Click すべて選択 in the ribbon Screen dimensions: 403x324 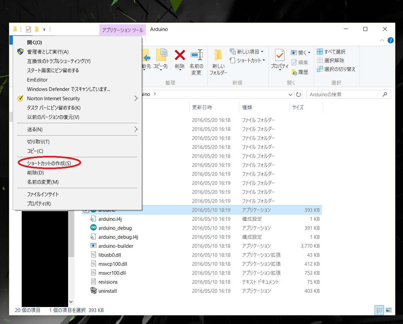pos(331,52)
